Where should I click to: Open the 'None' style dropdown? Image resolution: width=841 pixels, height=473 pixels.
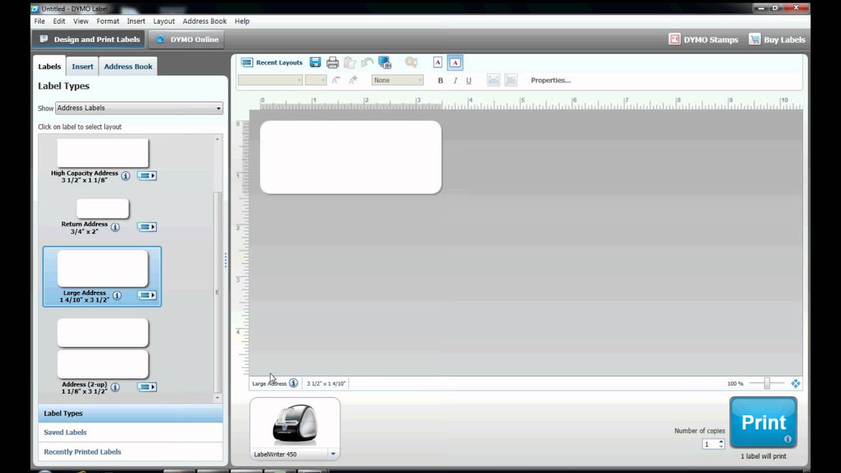(398, 80)
